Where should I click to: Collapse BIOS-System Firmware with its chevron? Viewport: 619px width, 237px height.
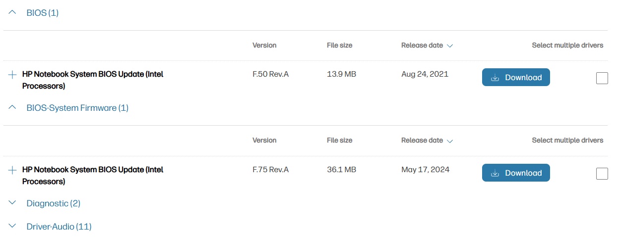click(13, 108)
